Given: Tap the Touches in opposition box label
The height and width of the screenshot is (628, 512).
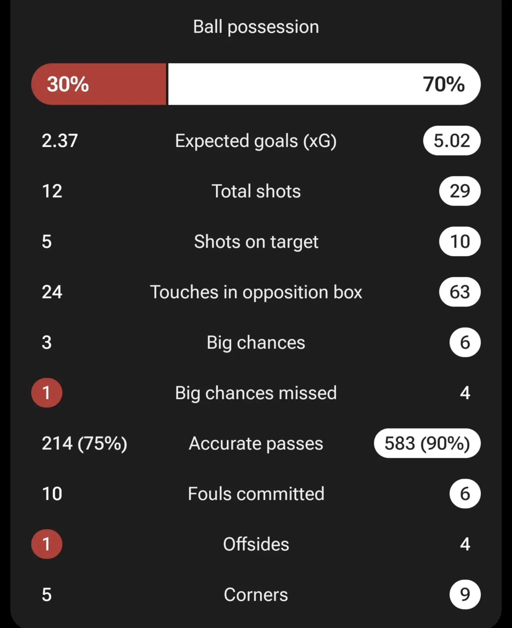Looking at the screenshot, I should point(256,292).
